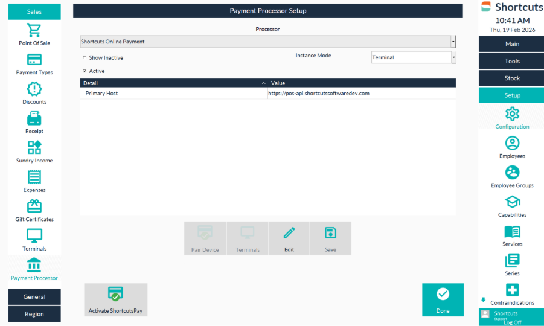Click Activate ShortcutsPay button

pos(115,299)
